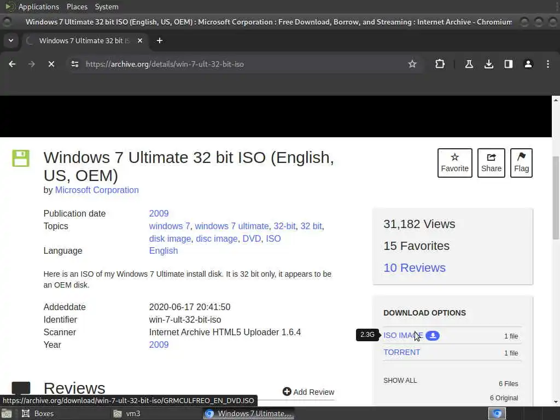The width and height of the screenshot is (560, 420).
Task: Open the Microsoft Corporation creator link
Action: pos(97,190)
